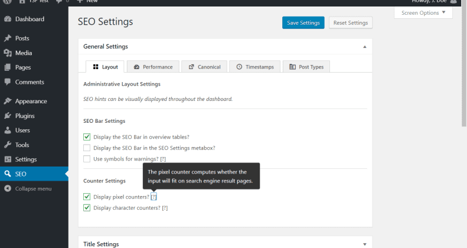Click the Timestamps tab clock icon

point(239,67)
